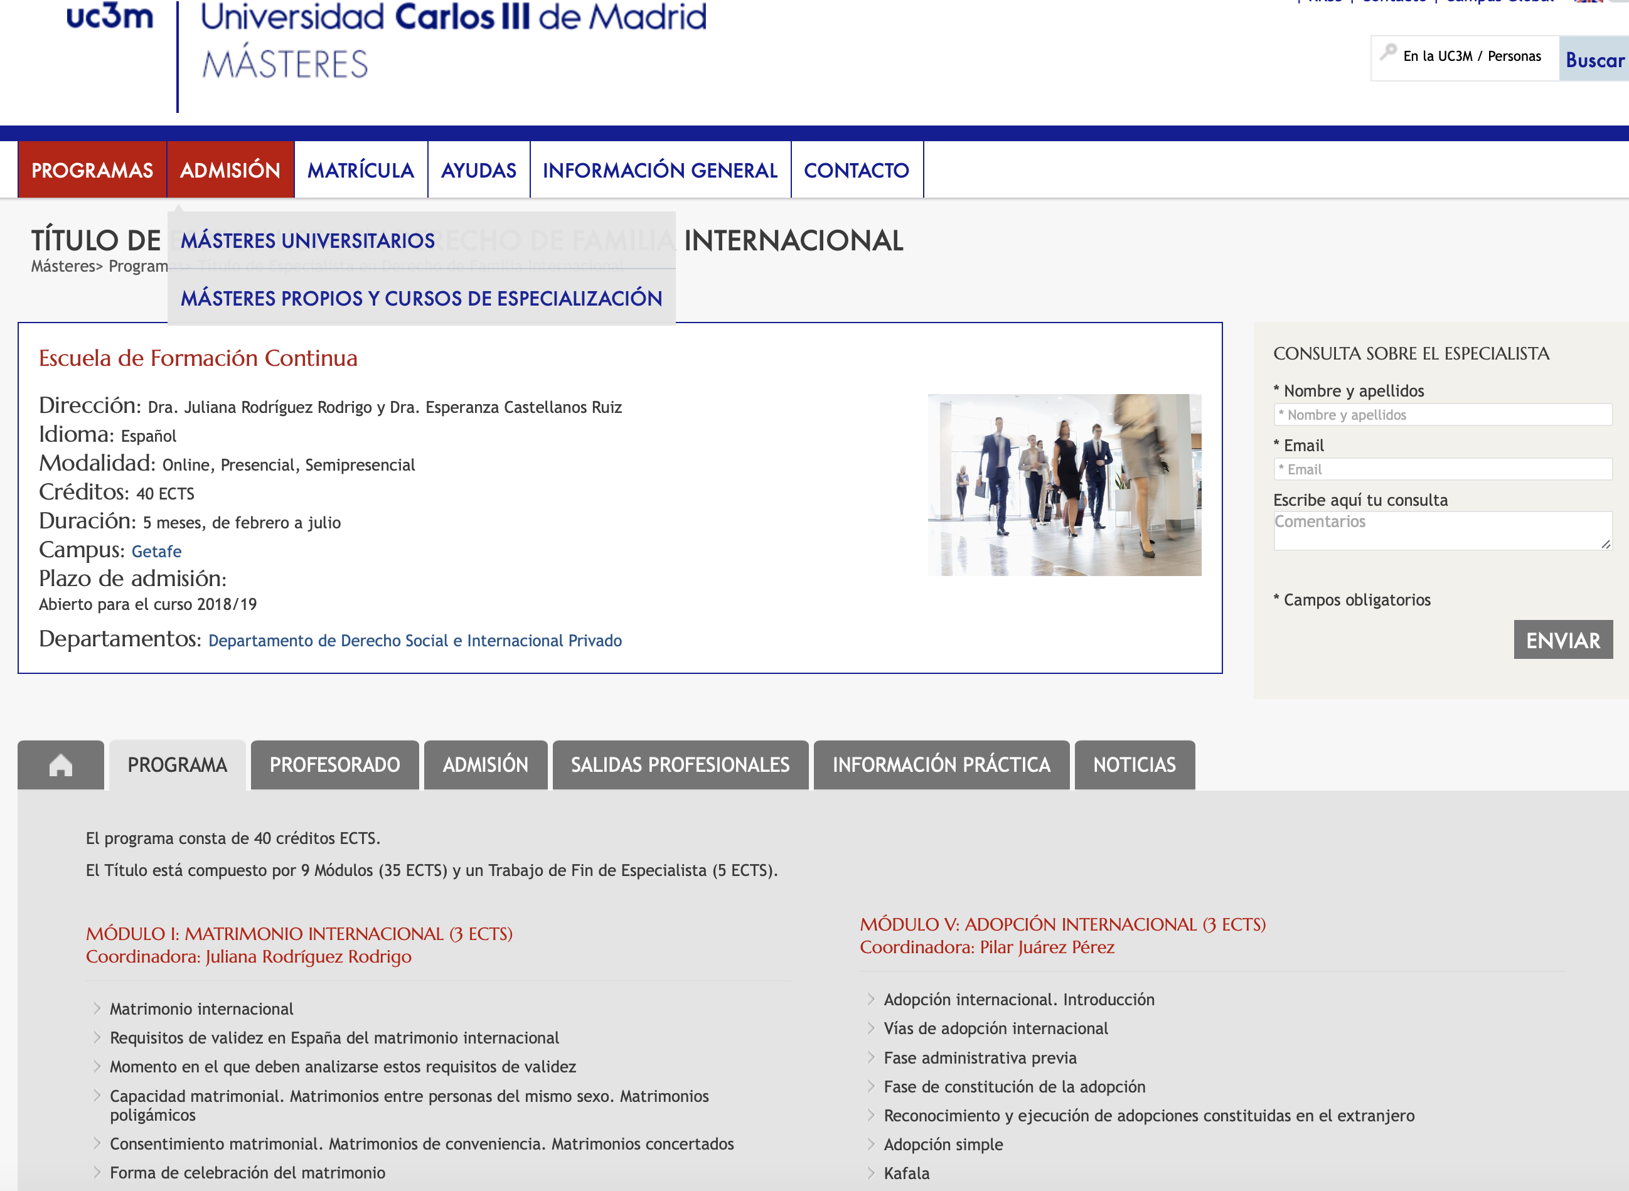Switch to the NOTICIAS tab
This screenshot has width=1629, height=1191.
[1135, 765]
